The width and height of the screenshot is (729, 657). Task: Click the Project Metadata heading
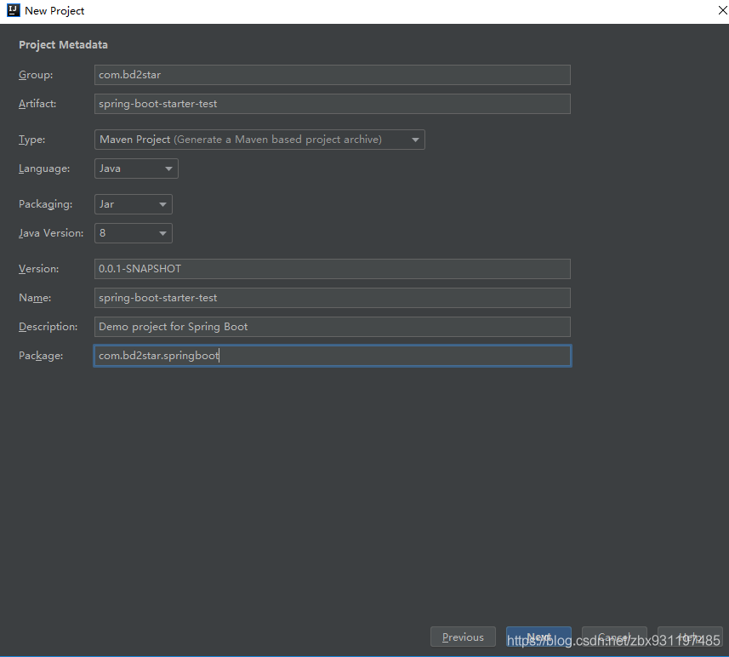(63, 45)
